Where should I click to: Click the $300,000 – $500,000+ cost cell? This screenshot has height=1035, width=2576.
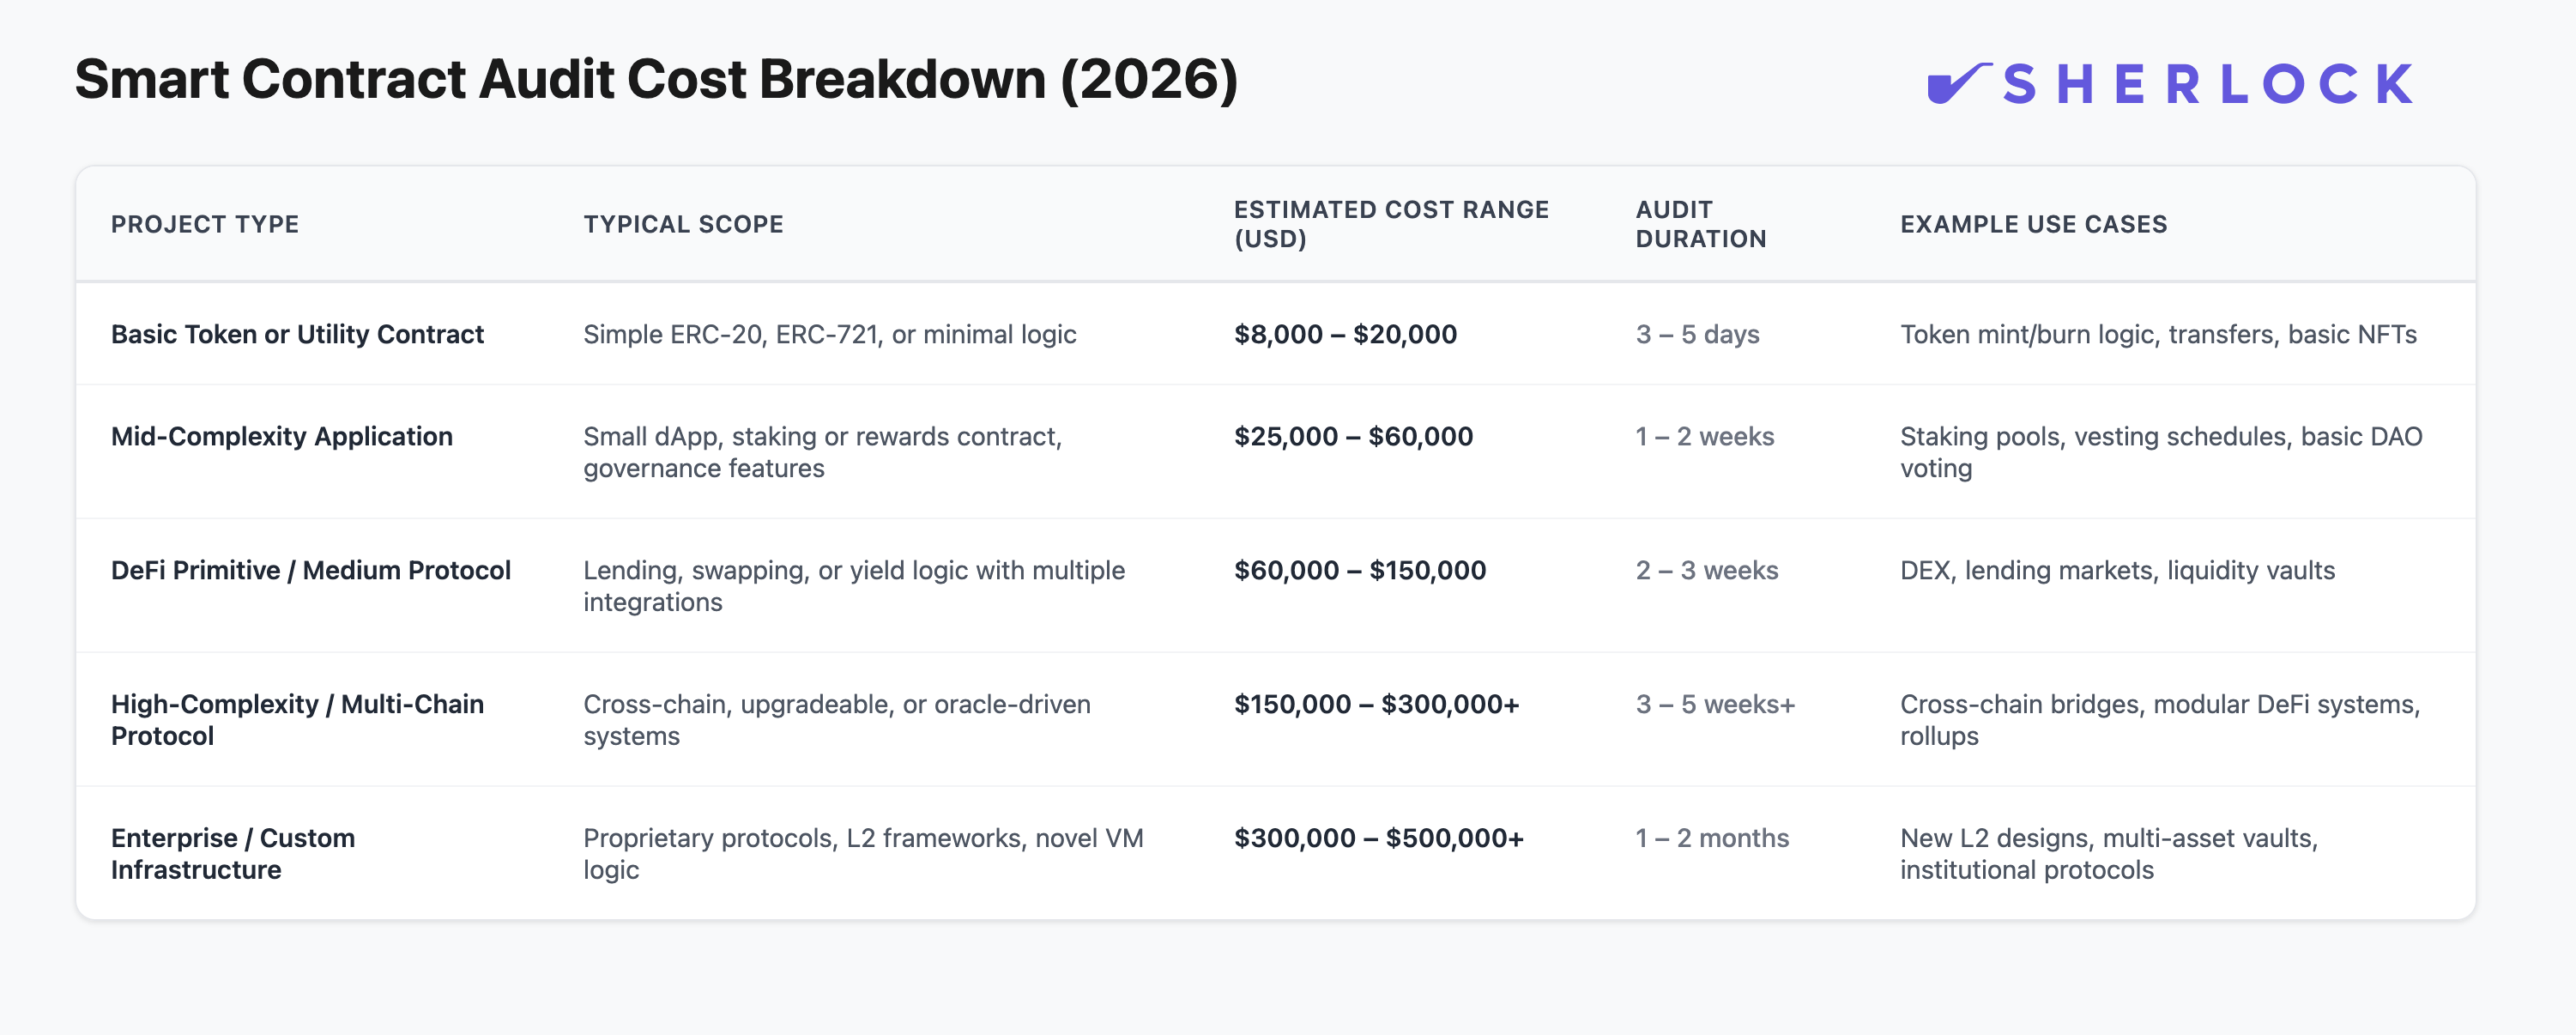(x=1378, y=838)
